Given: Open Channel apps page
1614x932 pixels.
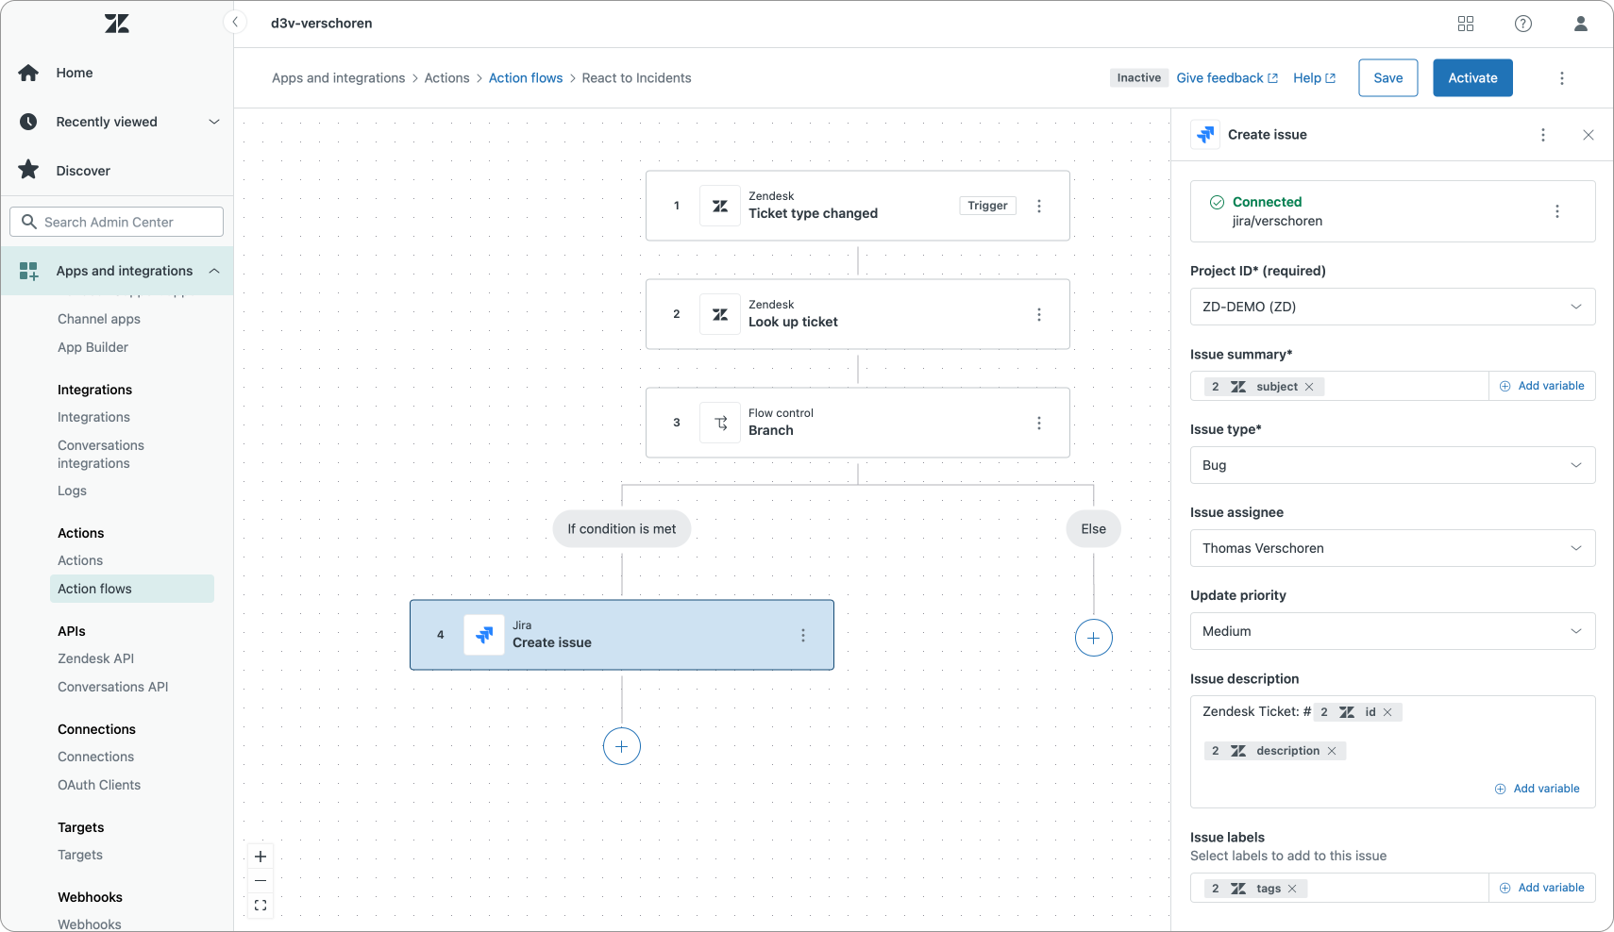Looking at the screenshot, I should pyautogui.click(x=99, y=319).
